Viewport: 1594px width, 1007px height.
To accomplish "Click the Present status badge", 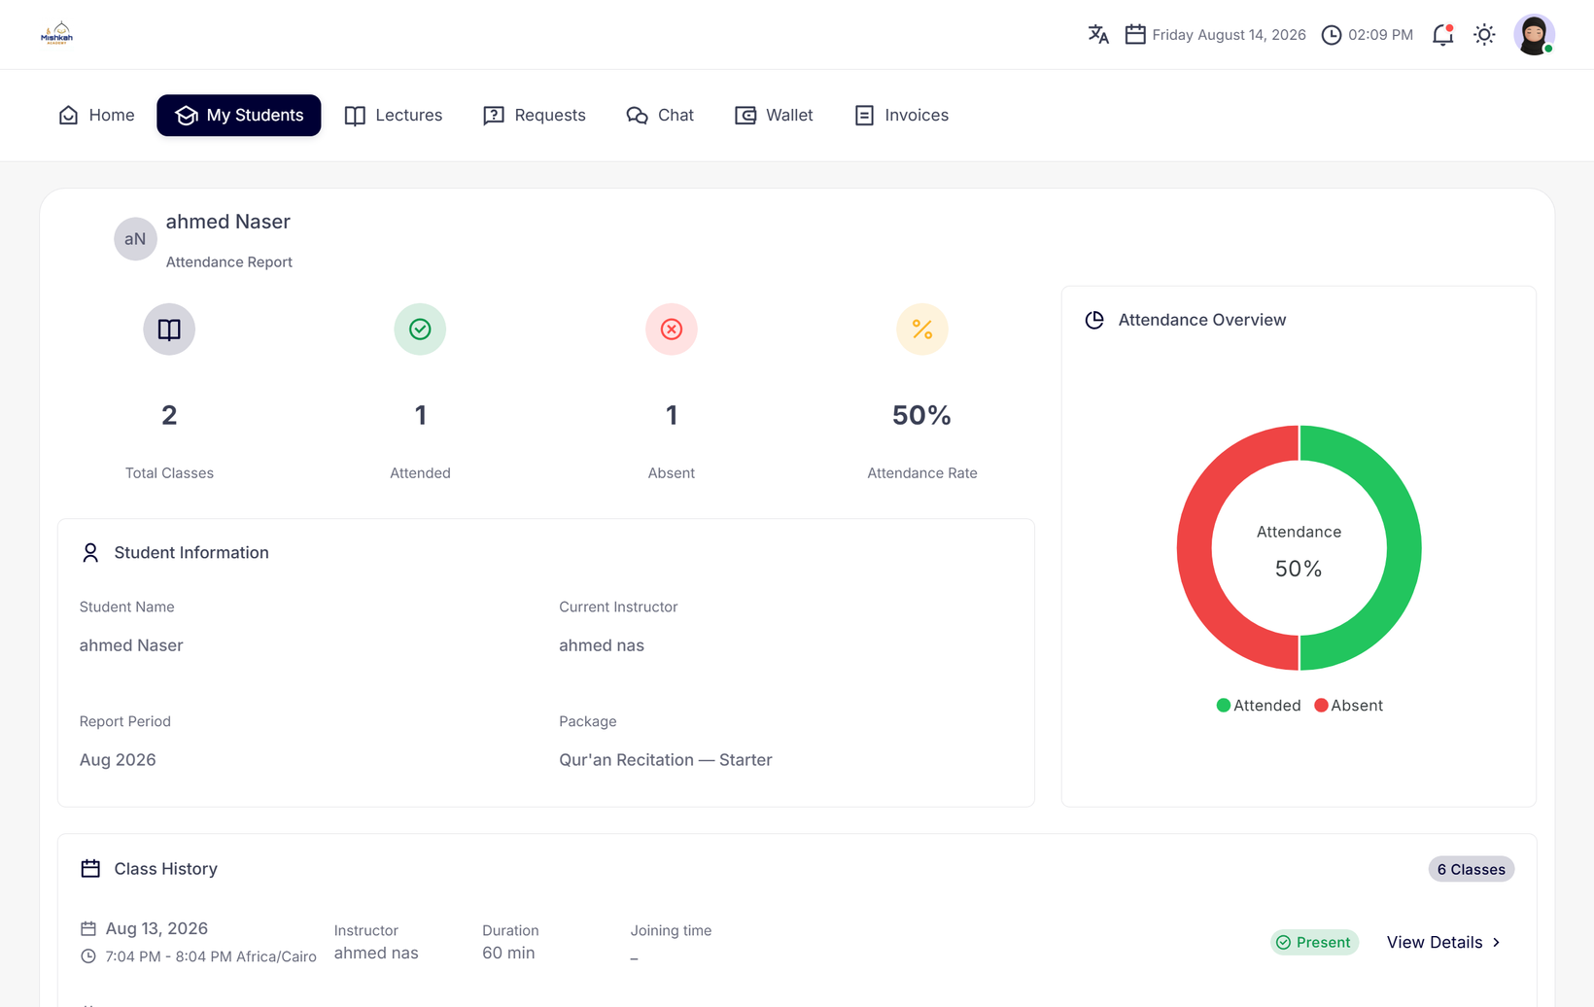I will click(x=1314, y=943).
